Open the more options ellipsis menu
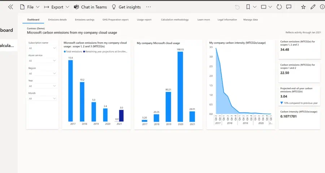Image resolution: width=325 pixels, height=173 pixels. point(148,7)
